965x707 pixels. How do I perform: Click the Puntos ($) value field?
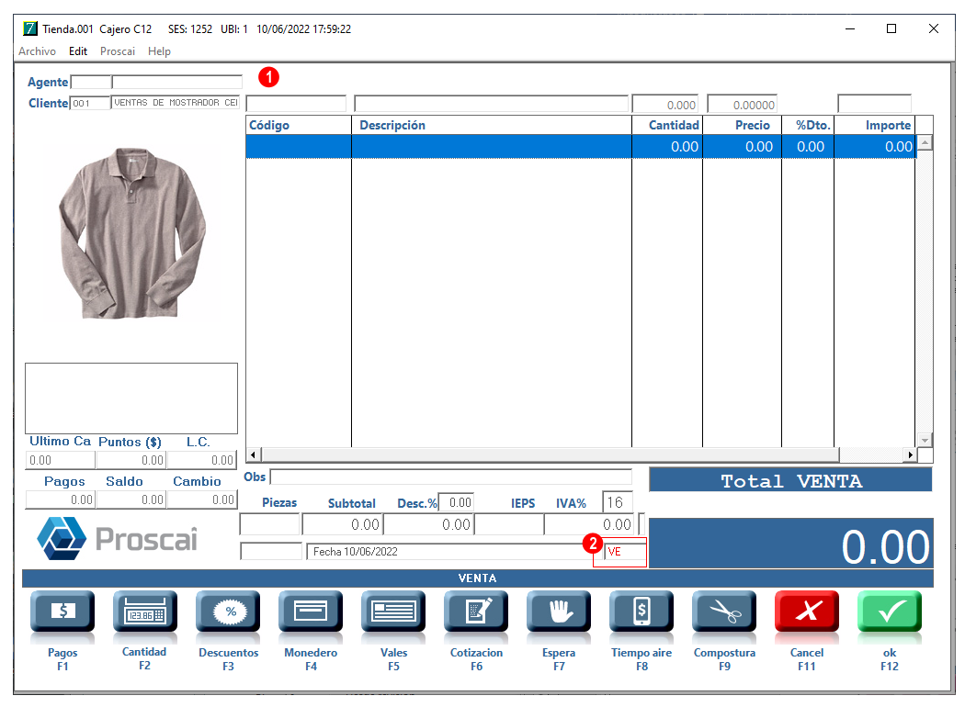click(131, 460)
